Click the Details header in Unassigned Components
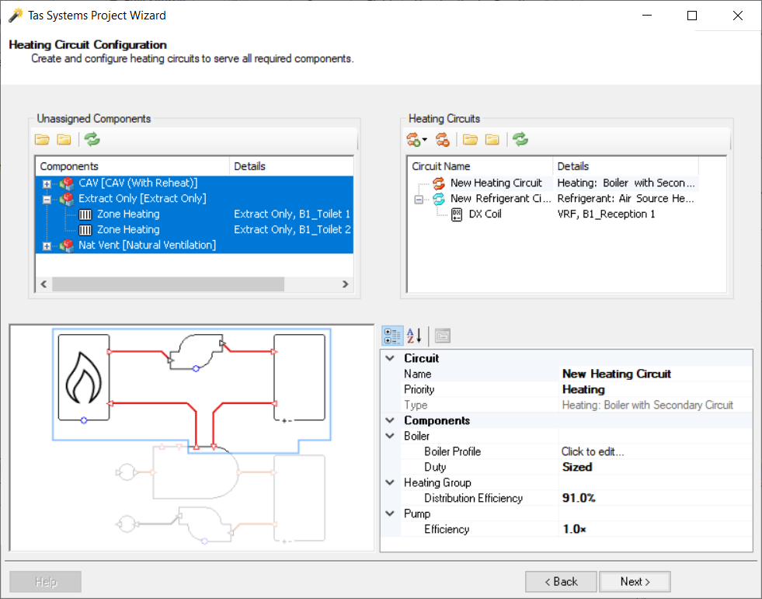 (291, 166)
